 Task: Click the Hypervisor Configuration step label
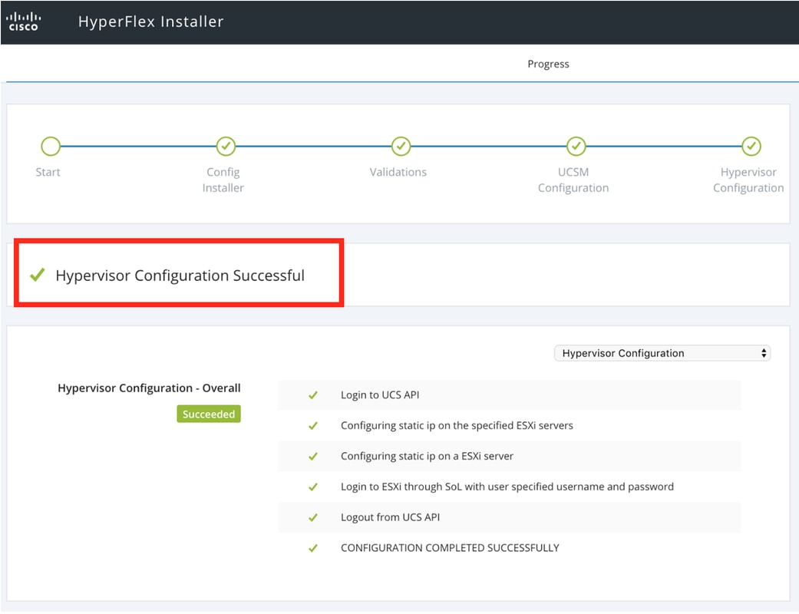tap(748, 180)
